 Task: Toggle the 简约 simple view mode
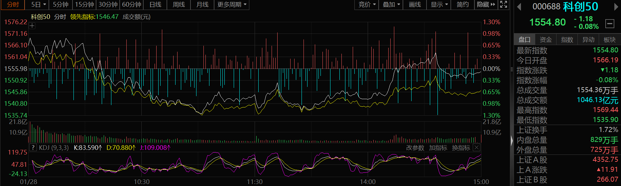[462, 5]
